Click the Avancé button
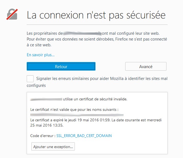 click(146, 66)
